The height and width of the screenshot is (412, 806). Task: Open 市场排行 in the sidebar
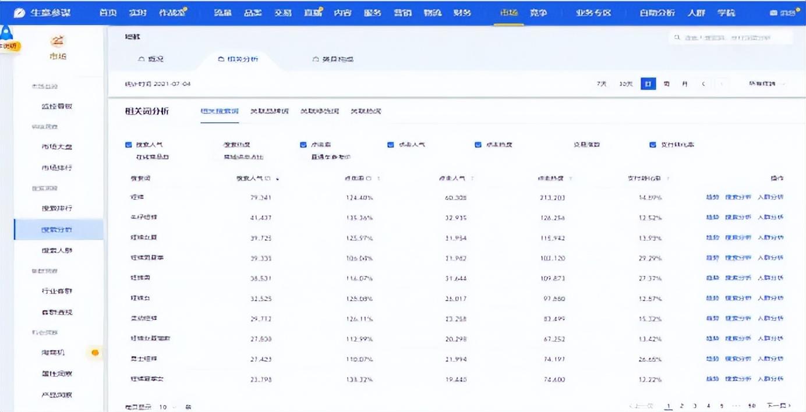(57, 168)
